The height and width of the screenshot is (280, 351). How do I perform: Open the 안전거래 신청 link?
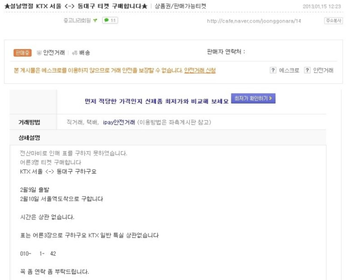200,70
